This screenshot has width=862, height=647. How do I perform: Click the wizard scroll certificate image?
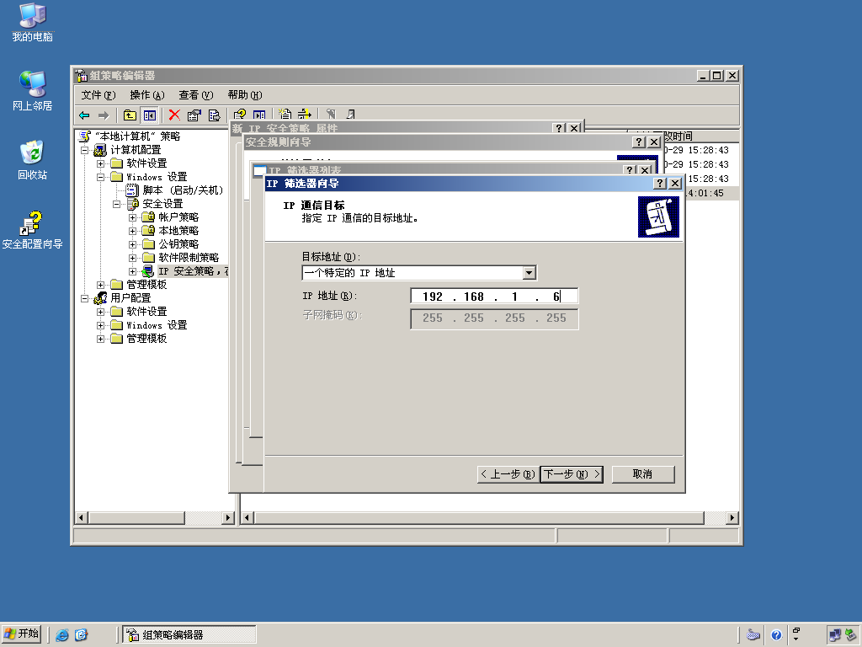pos(658,217)
